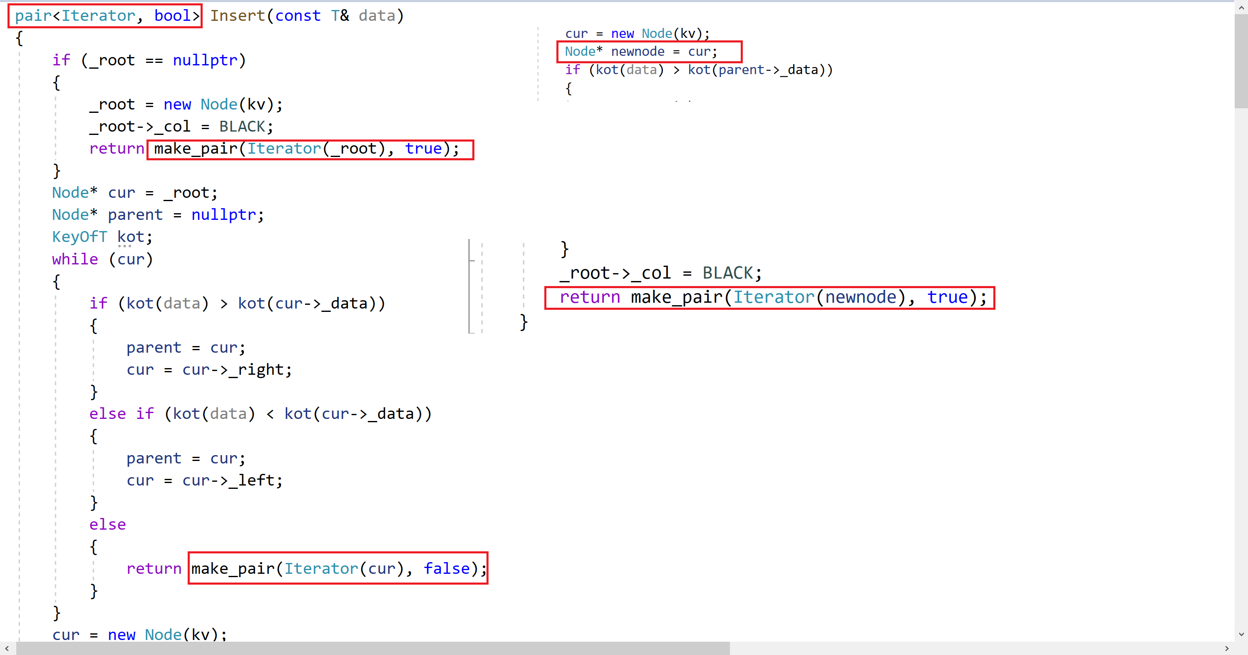Click 'else if (kot(data) < kot(cur->_data))' line
Viewport: 1248px width, 655px height.
[x=260, y=414]
